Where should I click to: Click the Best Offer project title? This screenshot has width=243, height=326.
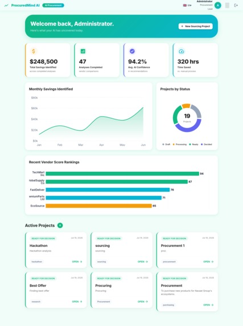[x=38, y=286]
